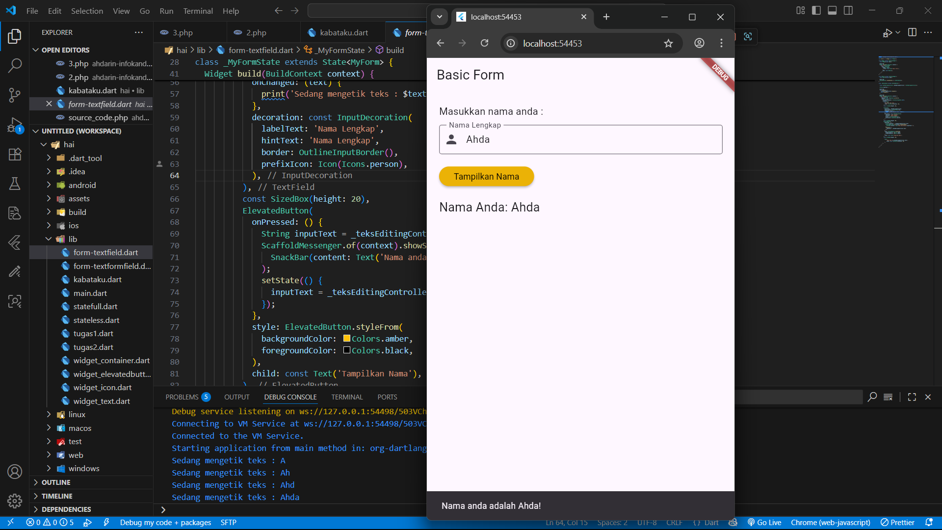Screen dimensions: 942x530
Task: Toggle primary side bar layout button
Action: pyautogui.click(x=816, y=10)
